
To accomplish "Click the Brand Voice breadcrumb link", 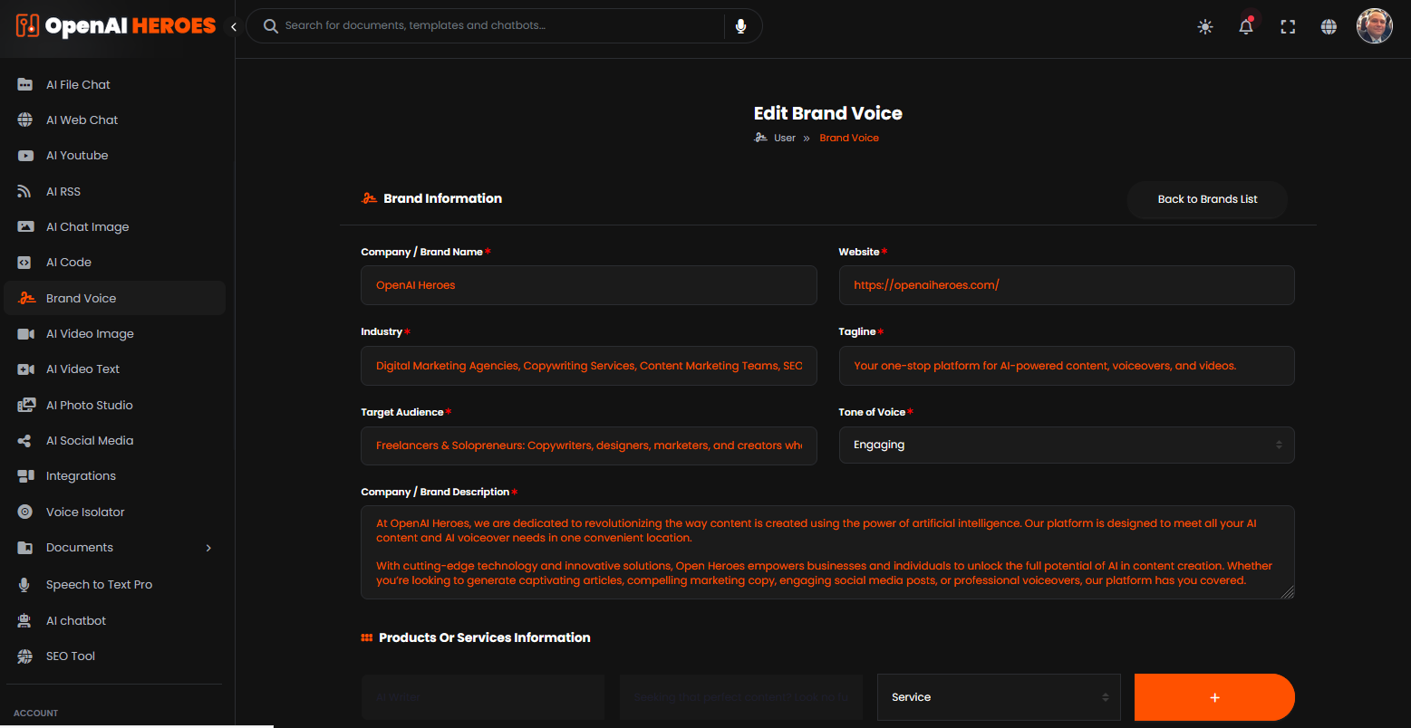I will pyautogui.click(x=849, y=138).
